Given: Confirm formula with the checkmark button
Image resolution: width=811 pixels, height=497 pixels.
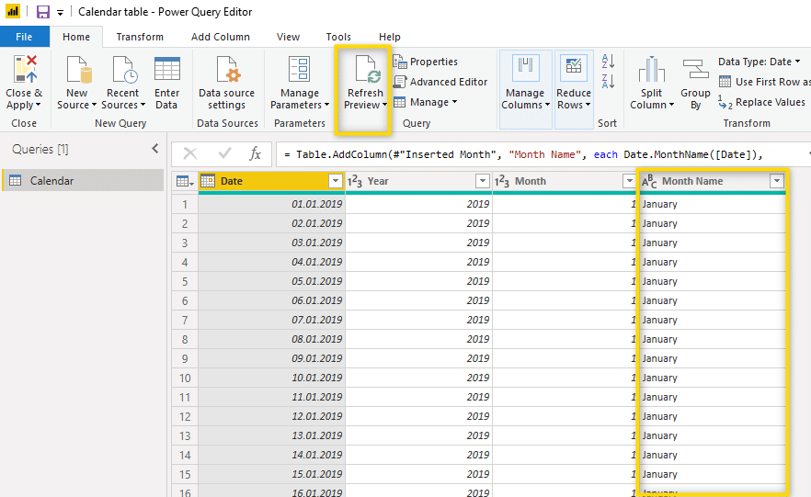Looking at the screenshot, I should [x=224, y=153].
